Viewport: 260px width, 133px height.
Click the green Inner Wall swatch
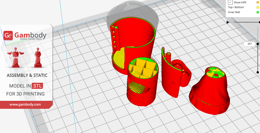click(257, 12)
